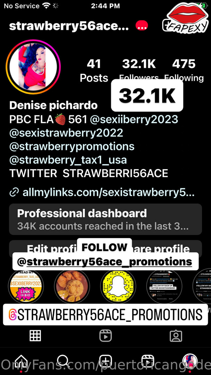The width and height of the screenshot is (211, 375).
Task: Open the Link in Bio highlight
Action: pos(26,286)
